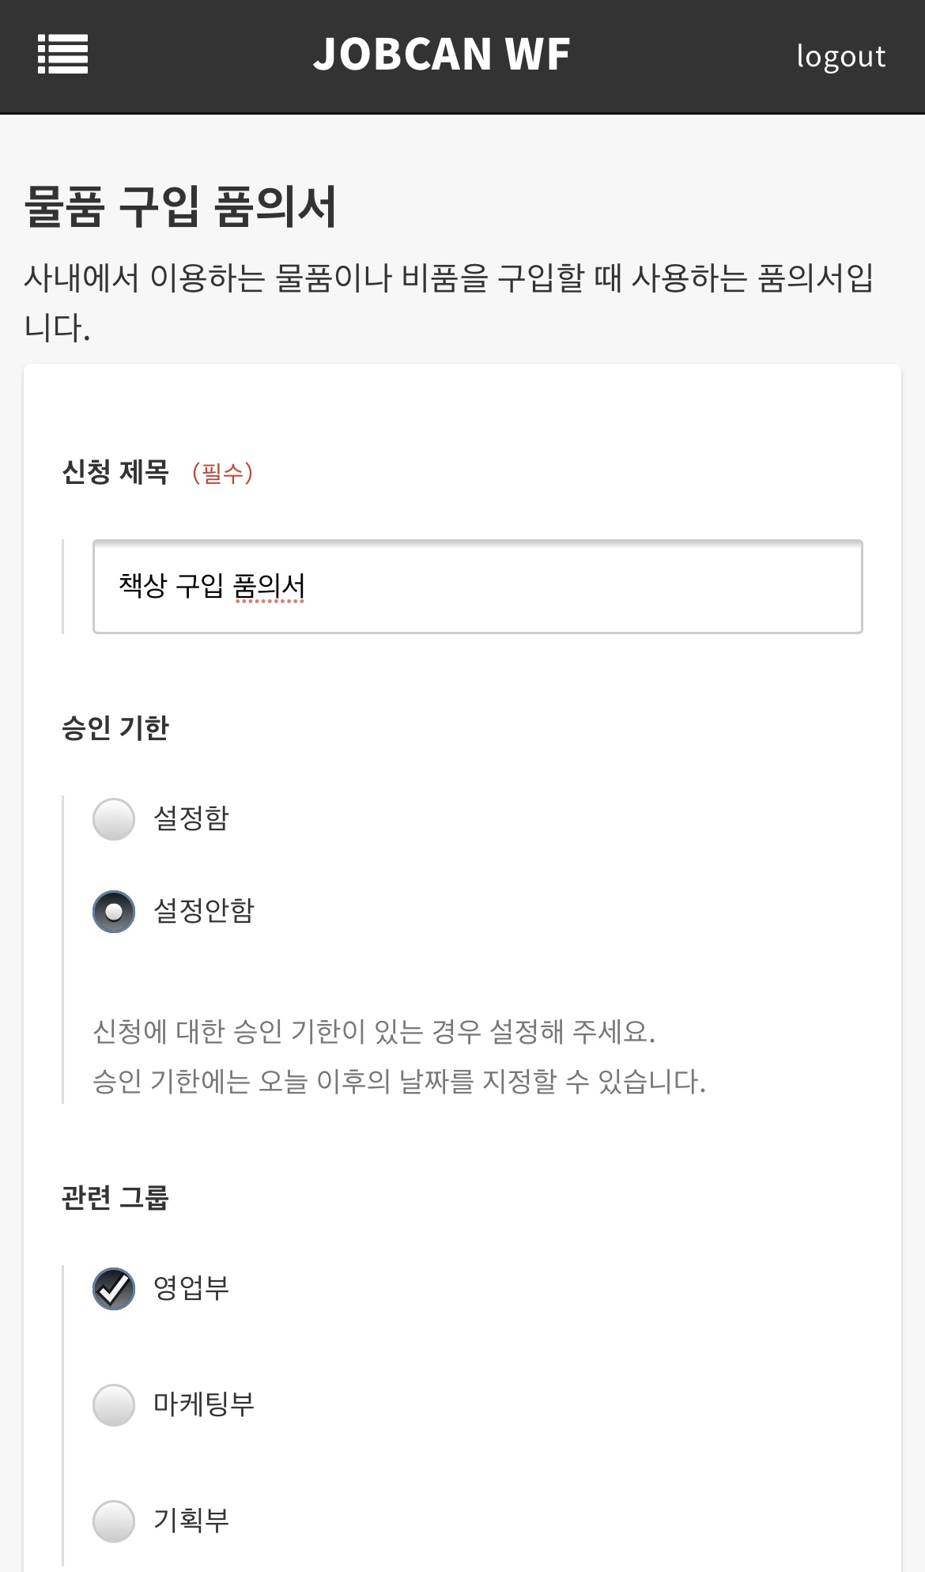The height and width of the screenshot is (1572, 925).
Task: Click the 영업부 group label text
Action: click(191, 1288)
